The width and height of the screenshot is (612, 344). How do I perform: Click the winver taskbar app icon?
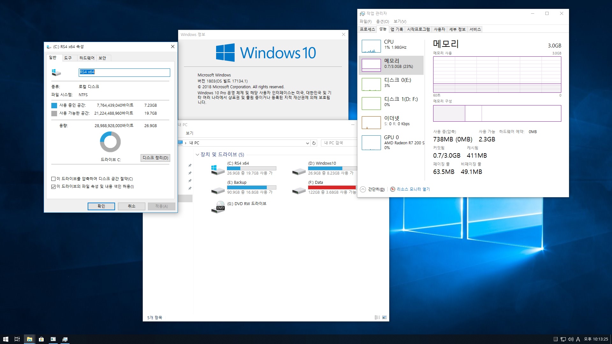coord(53,339)
